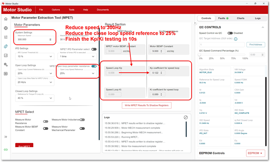This screenshot has width=270, height=162.
Task: Toggle Measure Motor Inductance switch
Action: pos(82,120)
